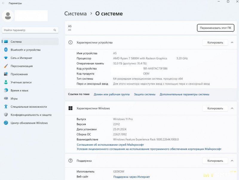Image resolution: width=239 pixels, height=180 pixels.
Task: Copy support info with Копировать
Action: tap(215, 161)
